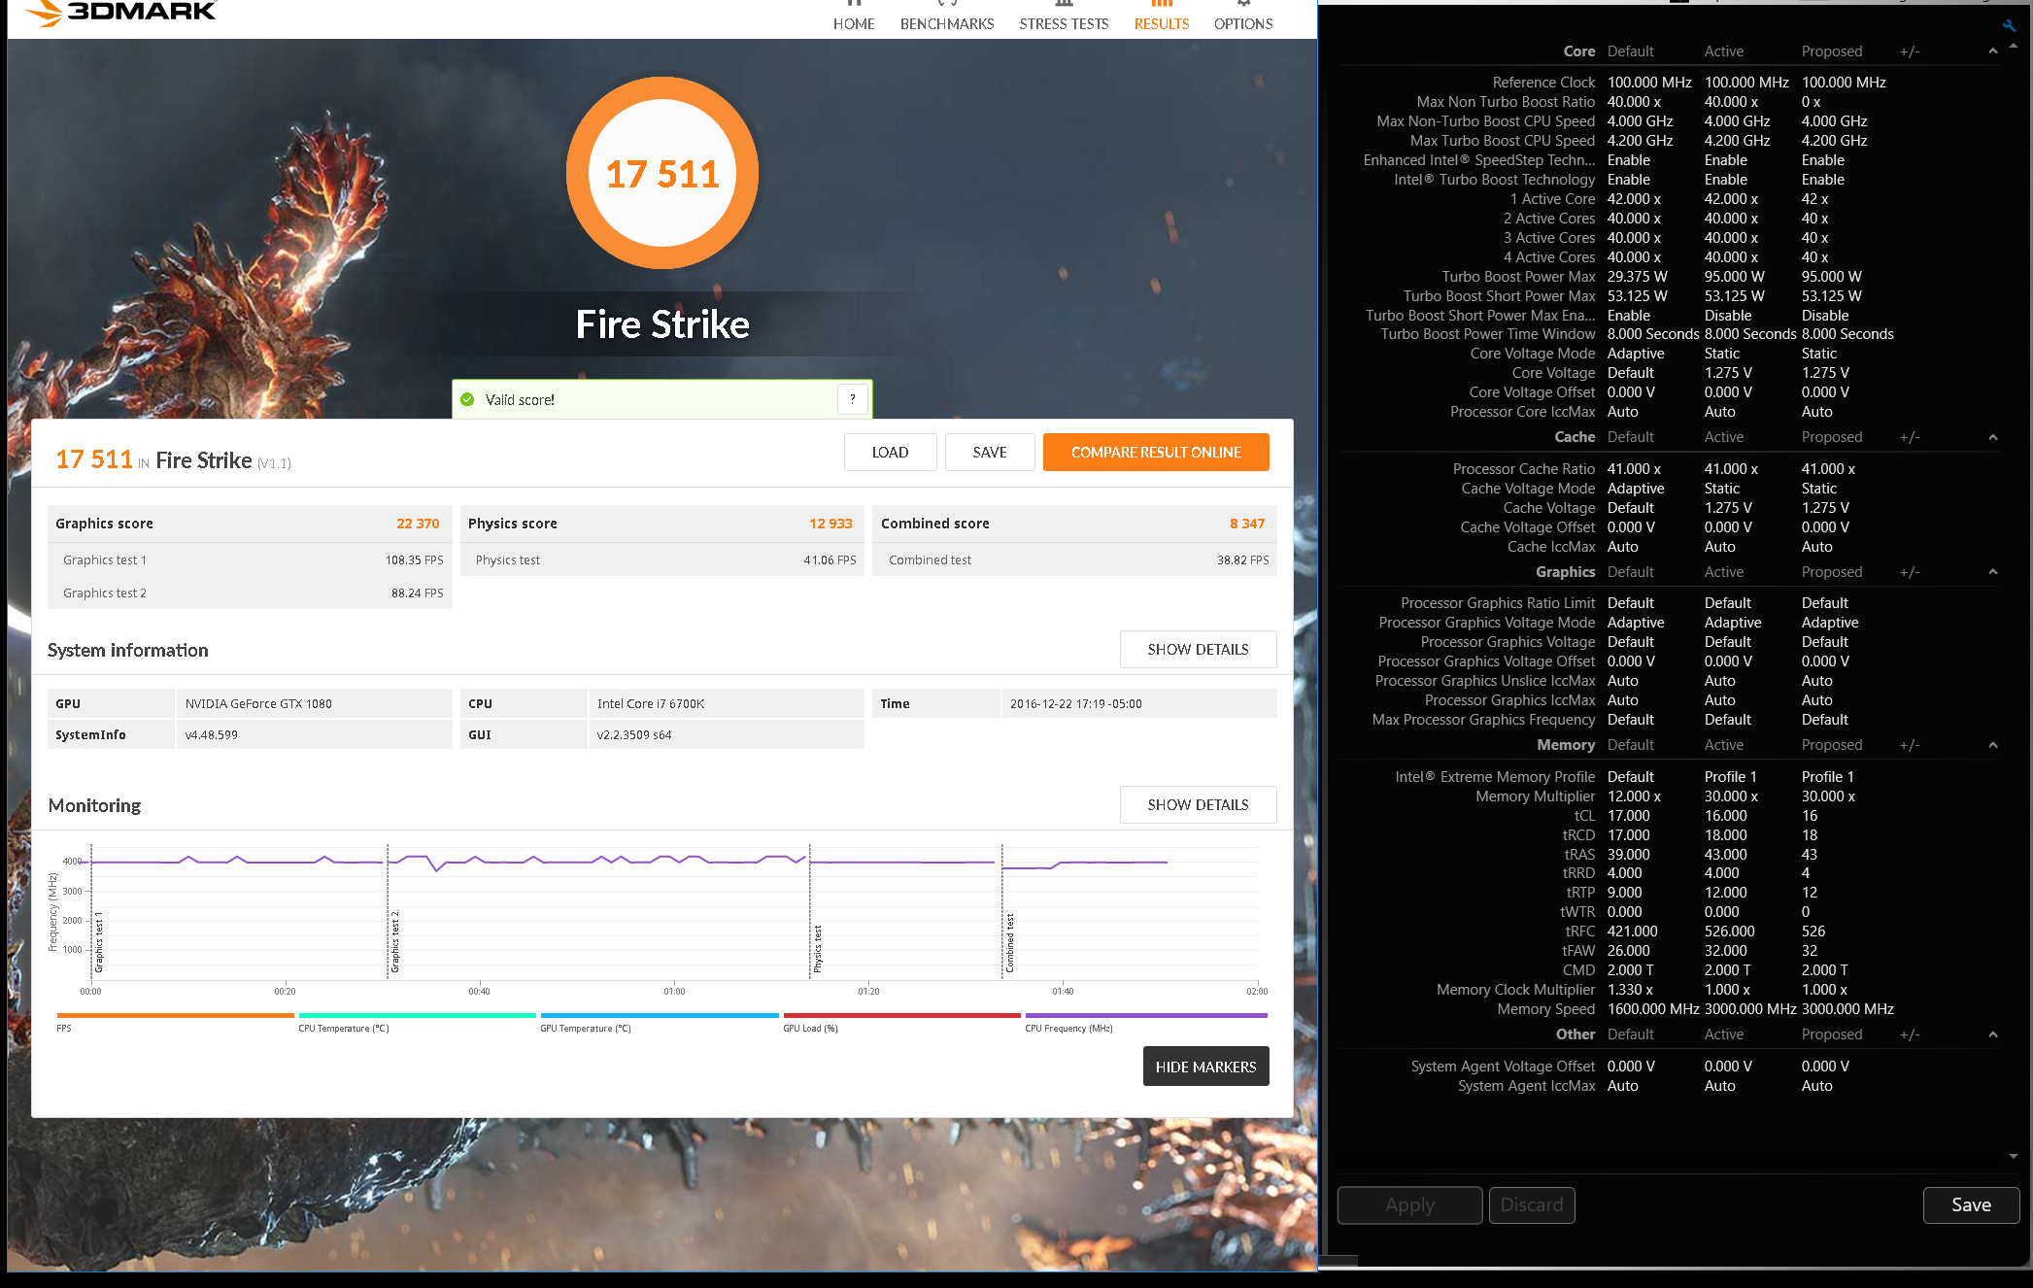The height and width of the screenshot is (1288, 2033).
Task: Click Proposed Max Non Turbo Boost Ratio 0 x
Action: pos(1811,102)
